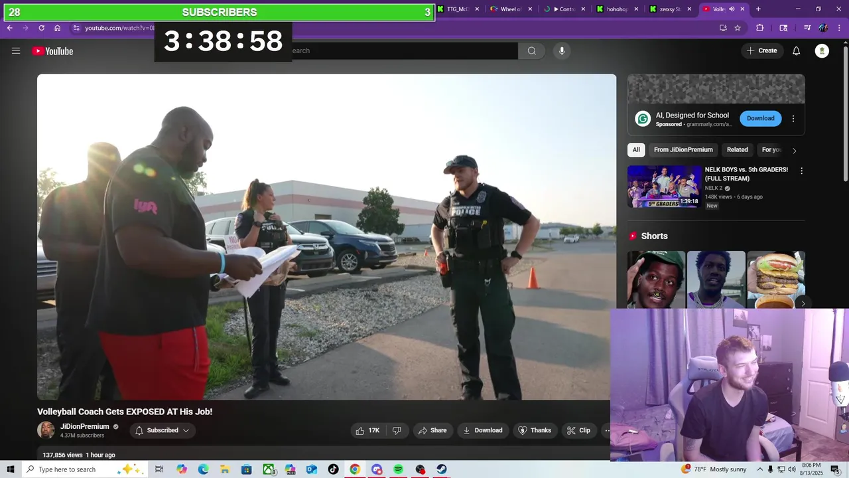This screenshot has width=849, height=478.
Task: Download the video below the player
Action: [x=483, y=430]
